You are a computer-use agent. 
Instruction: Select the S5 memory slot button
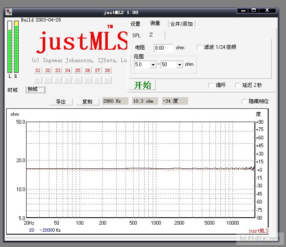tap(78, 71)
